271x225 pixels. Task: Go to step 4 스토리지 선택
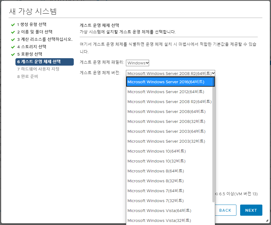point(31,47)
